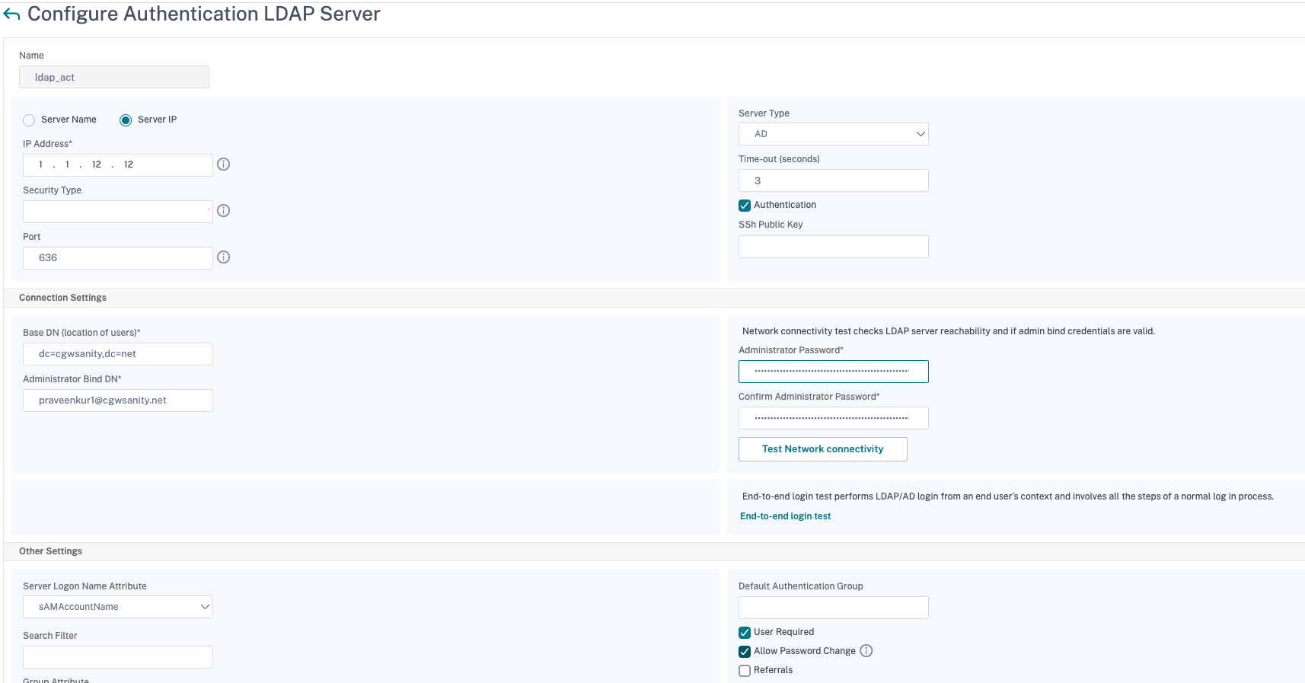Open the End-to-end login test link
Screen dimensions: 1305x683
(785, 516)
